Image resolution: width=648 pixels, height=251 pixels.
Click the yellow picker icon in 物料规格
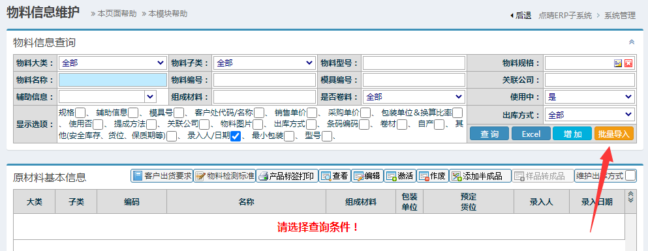click(x=618, y=63)
